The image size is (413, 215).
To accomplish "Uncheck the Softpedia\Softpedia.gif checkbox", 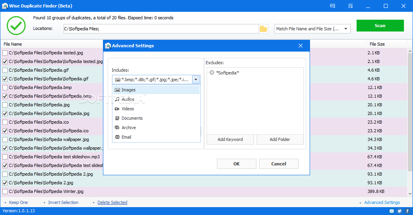I will [5, 79].
